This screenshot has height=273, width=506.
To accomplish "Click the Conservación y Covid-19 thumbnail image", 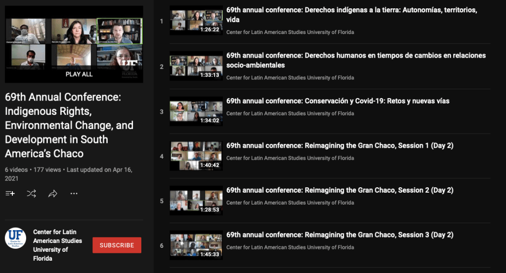I will pos(196,111).
